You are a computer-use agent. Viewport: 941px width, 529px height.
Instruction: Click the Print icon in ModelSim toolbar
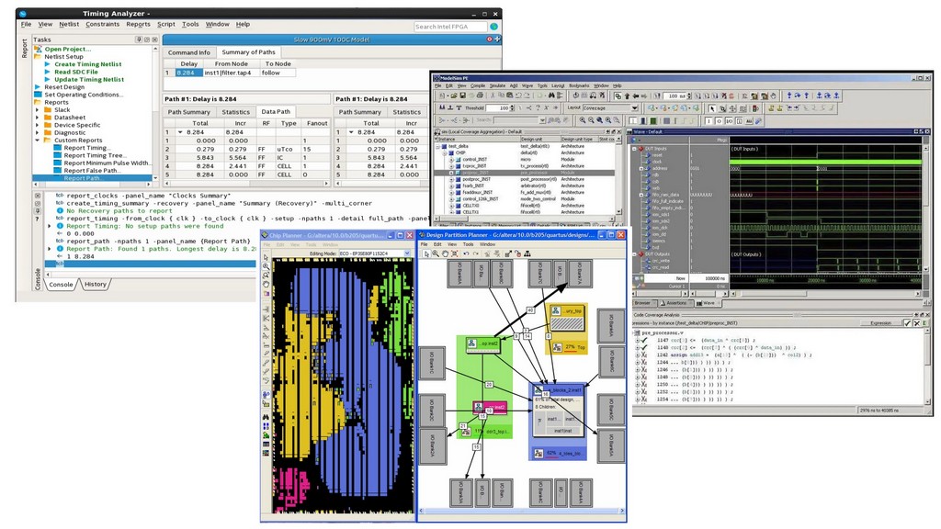pos(480,96)
